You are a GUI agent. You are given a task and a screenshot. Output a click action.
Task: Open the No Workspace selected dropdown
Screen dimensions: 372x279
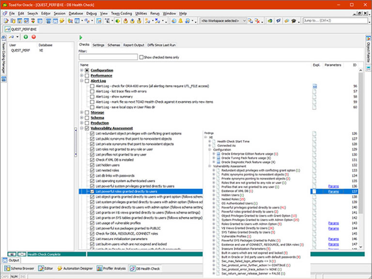pyautogui.click(x=223, y=21)
